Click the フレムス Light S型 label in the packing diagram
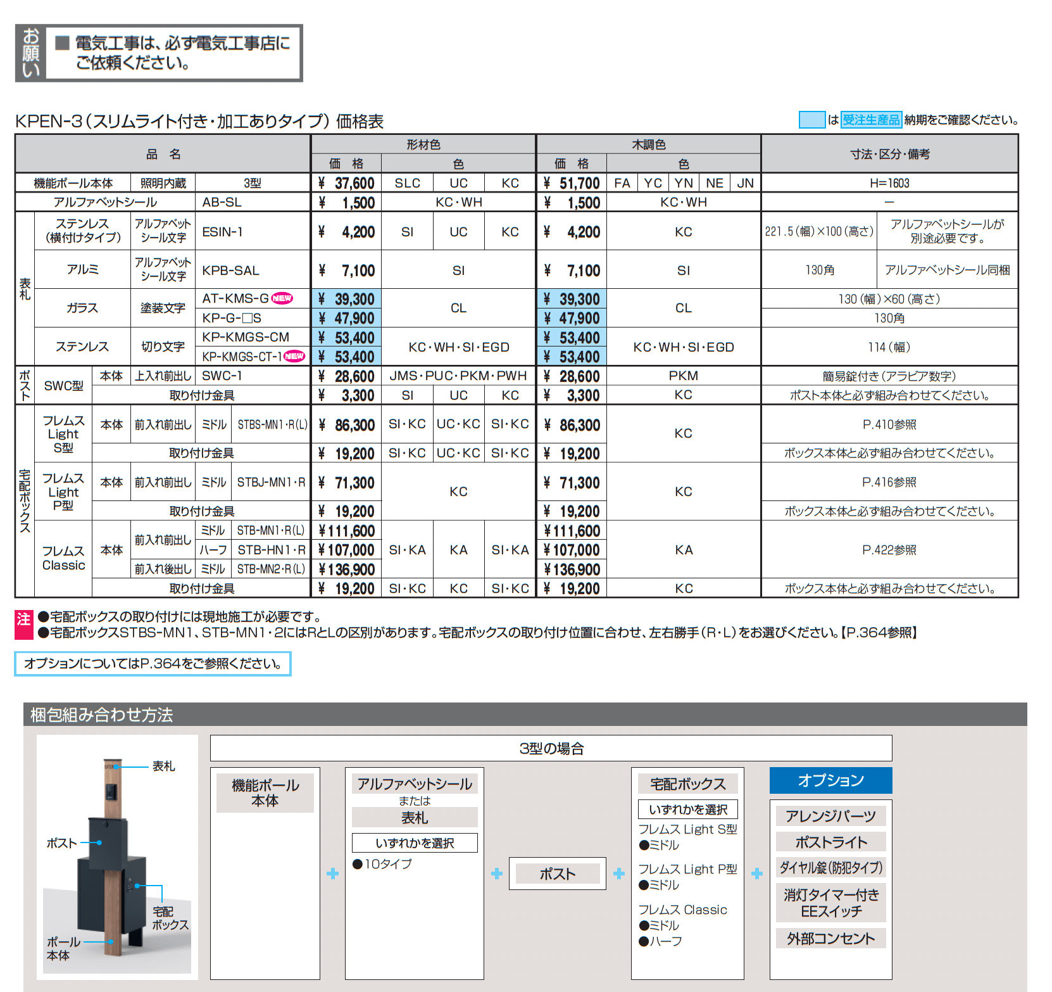This screenshot has height=992, width=1052. tap(687, 829)
